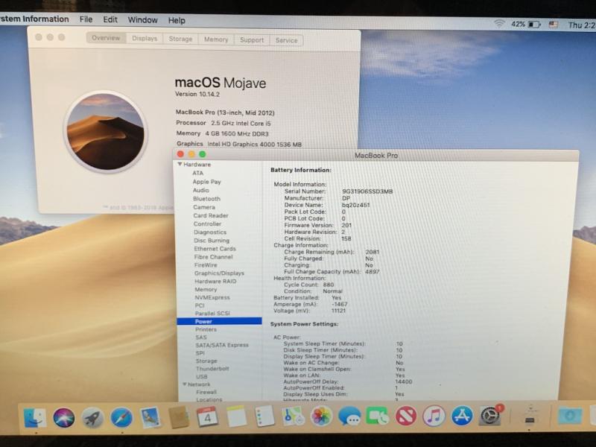
Task: Select Diagnostics in the sidebar
Action: (x=210, y=232)
